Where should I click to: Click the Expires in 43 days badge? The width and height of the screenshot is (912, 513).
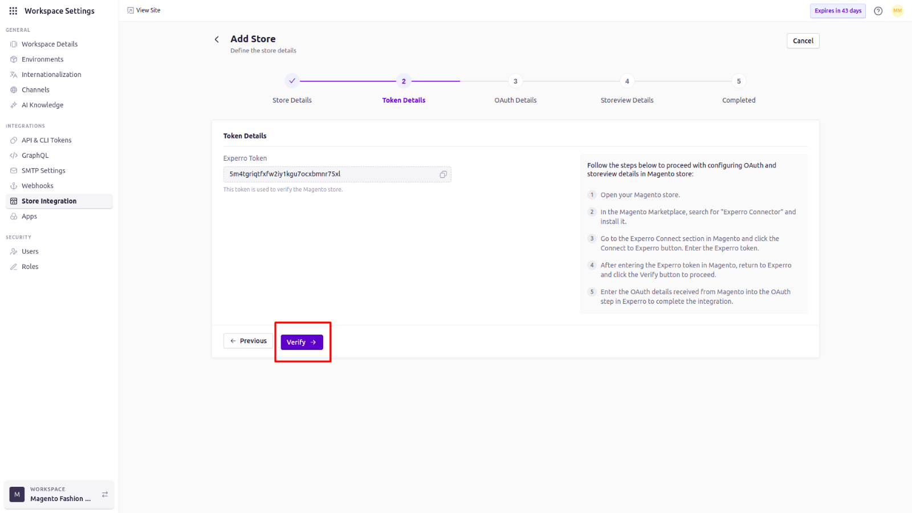tap(838, 11)
